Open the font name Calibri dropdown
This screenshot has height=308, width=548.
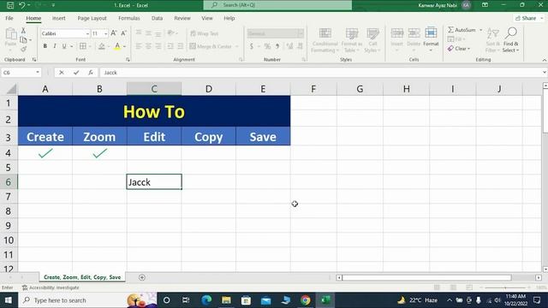coord(87,33)
